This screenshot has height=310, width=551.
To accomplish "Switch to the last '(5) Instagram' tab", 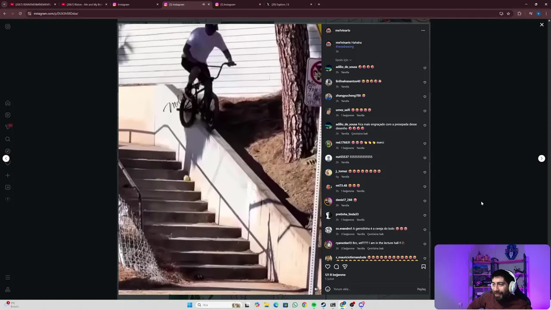I will (x=238, y=4).
